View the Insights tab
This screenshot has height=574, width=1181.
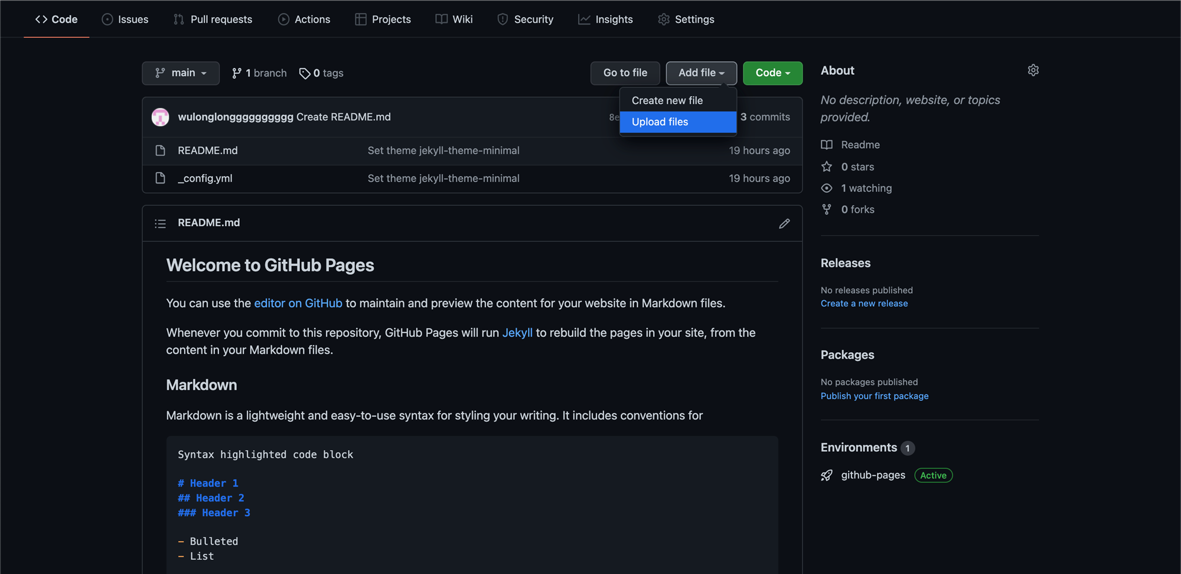605,19
